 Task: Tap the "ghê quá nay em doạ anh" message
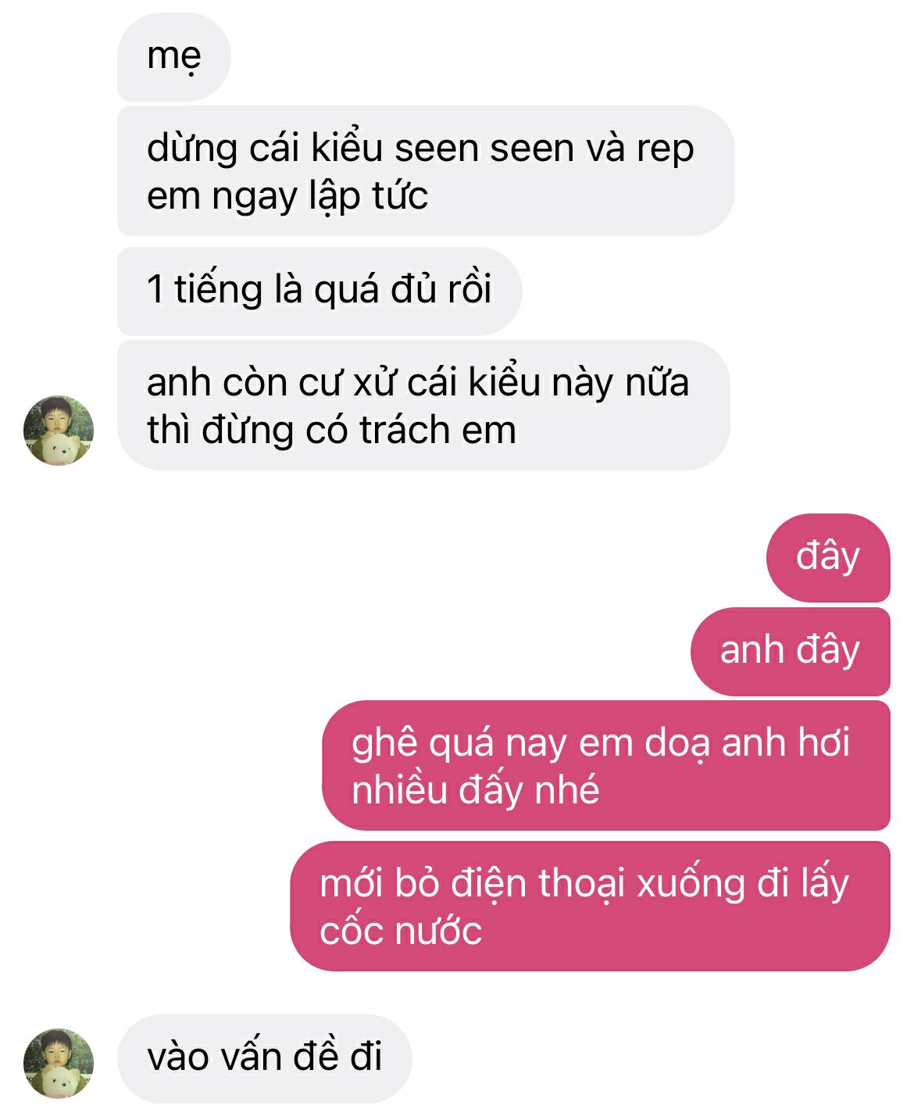606,766
